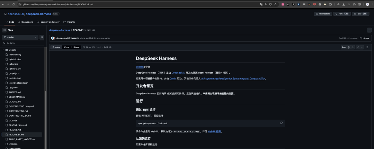Open .gitignore in file tree
This screenshot has width=374, height=149.
14,64
